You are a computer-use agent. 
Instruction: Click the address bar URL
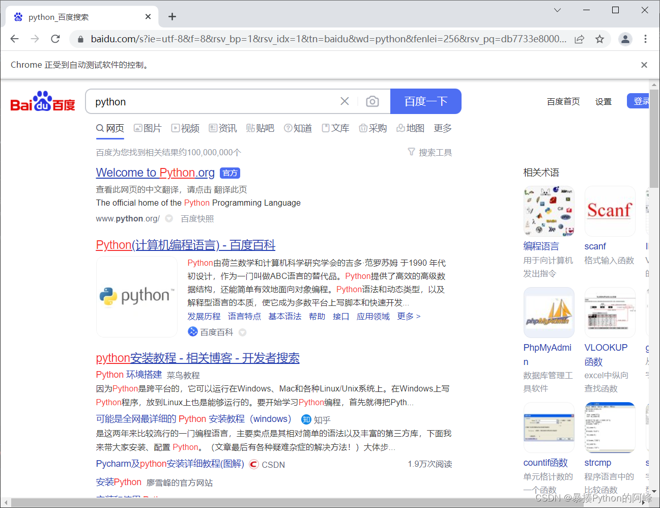click(329, 39)
